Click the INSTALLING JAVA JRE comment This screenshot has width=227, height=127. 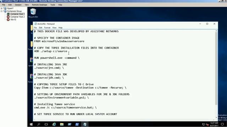(50, 65)
